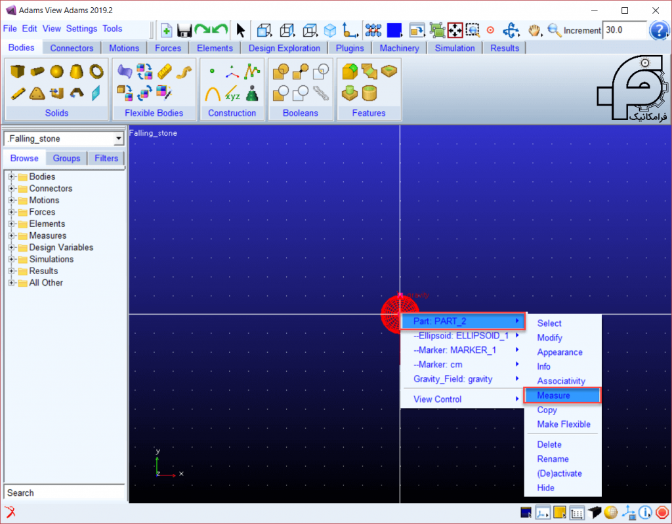Select the Fillet feature tool
The height and width of the screenshot is (524, 672).
[x=349, y=71]
